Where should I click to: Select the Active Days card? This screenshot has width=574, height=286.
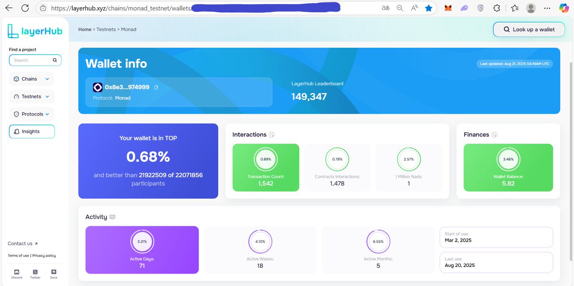142,250
